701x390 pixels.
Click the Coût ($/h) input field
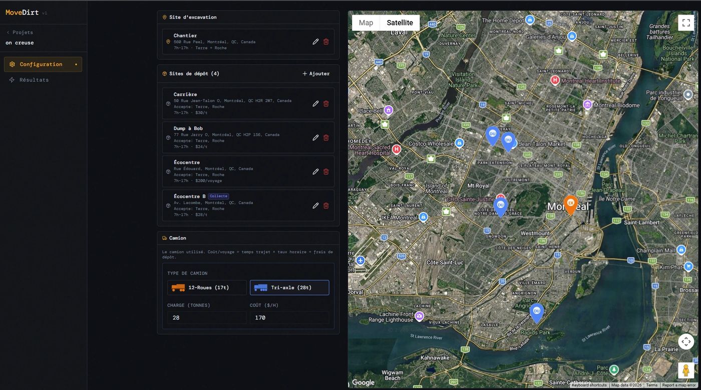point(289,317)
